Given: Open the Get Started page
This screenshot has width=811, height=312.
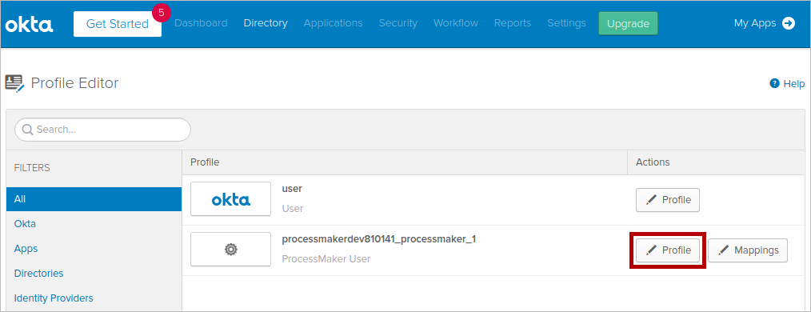Looking at the screenshot, I should coord(118,24).
